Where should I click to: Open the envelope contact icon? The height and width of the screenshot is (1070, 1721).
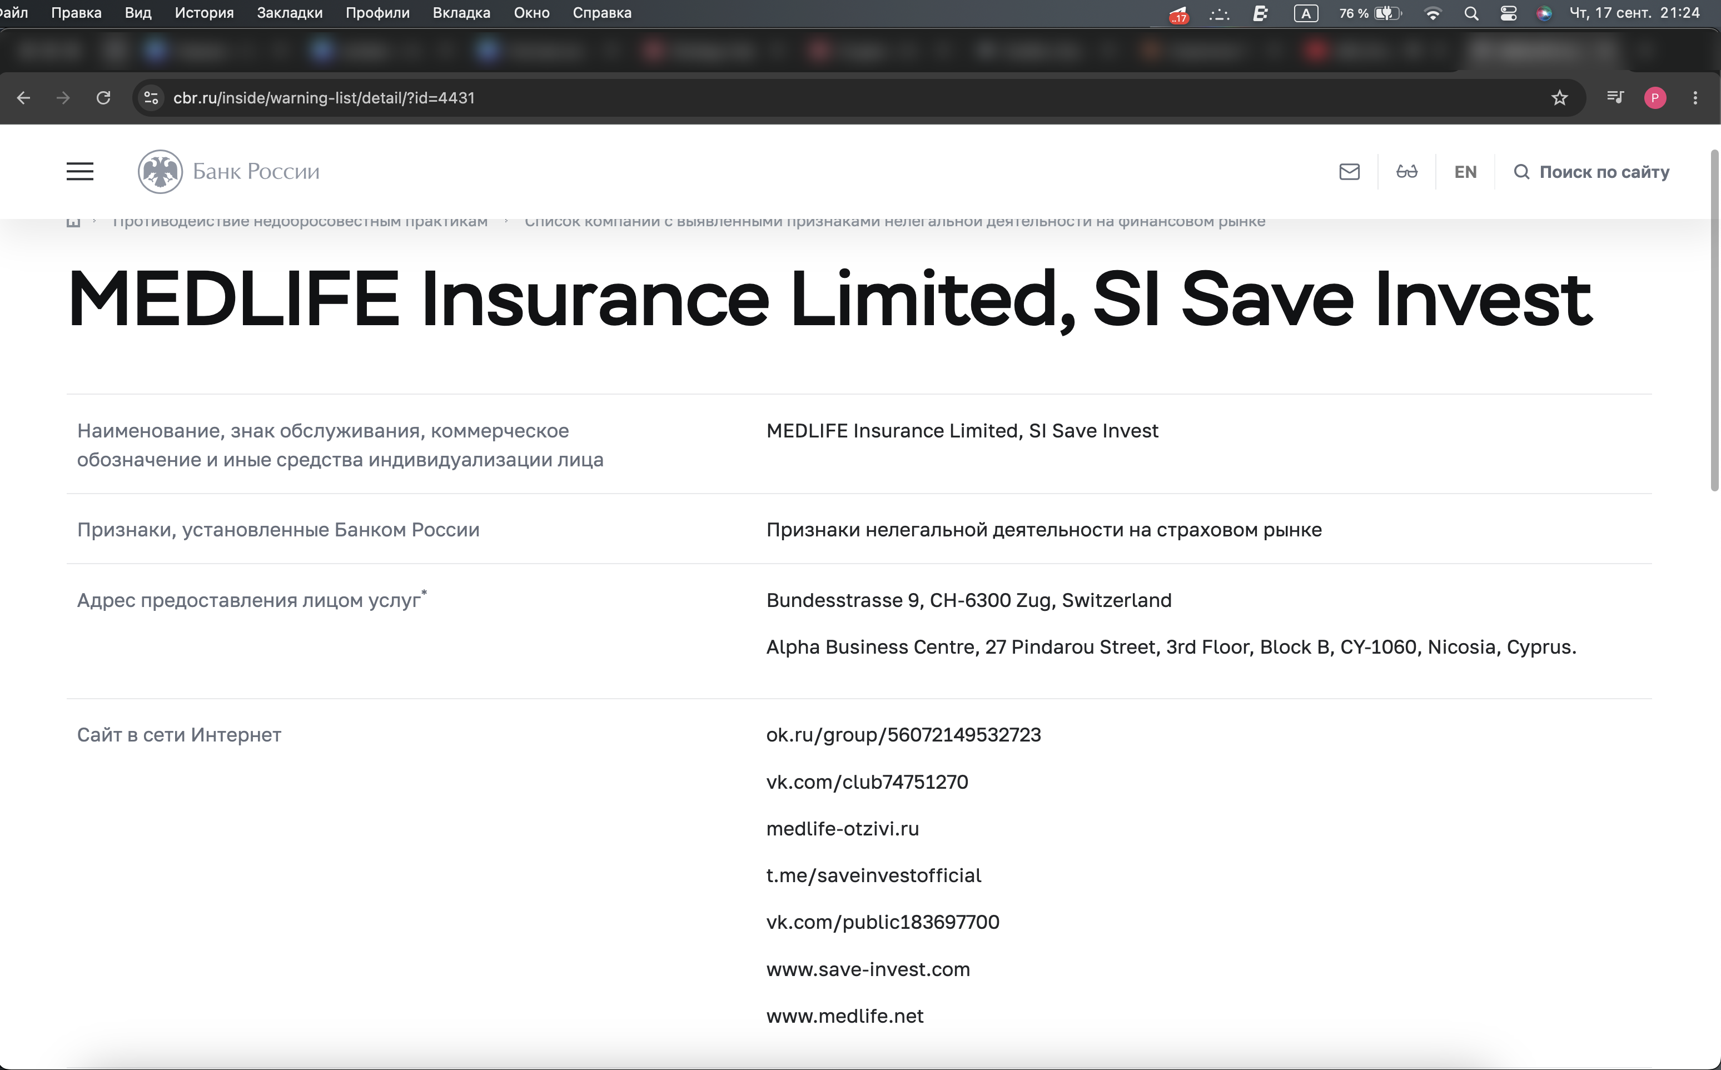[x=1349, y=172]
